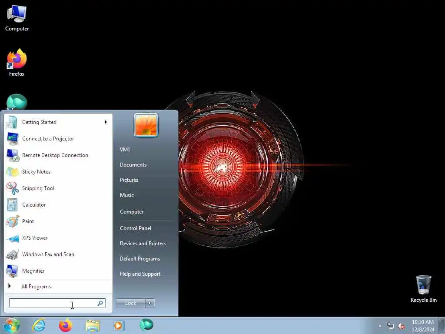Open Documents from the Start menu
Screen dimensions: 445x334
point(133,165)
